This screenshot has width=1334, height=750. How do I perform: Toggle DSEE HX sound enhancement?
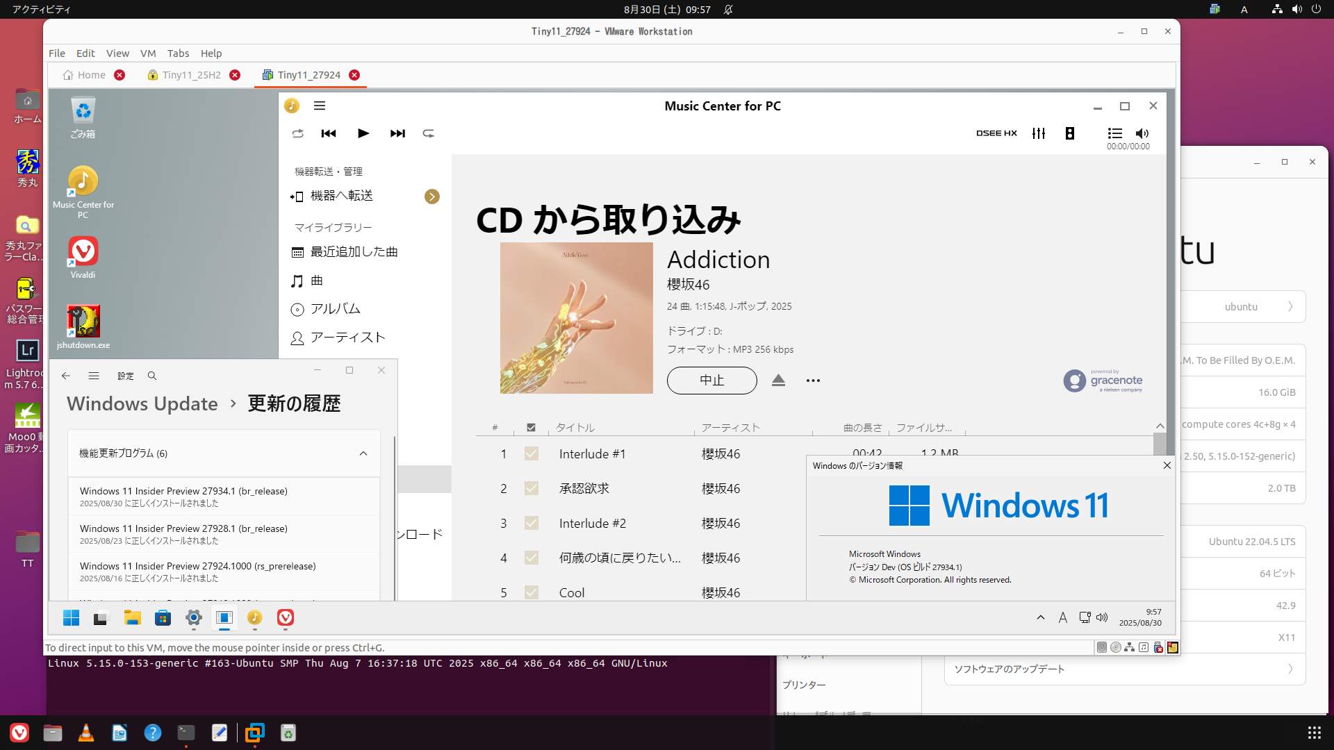tap(996, 133)
